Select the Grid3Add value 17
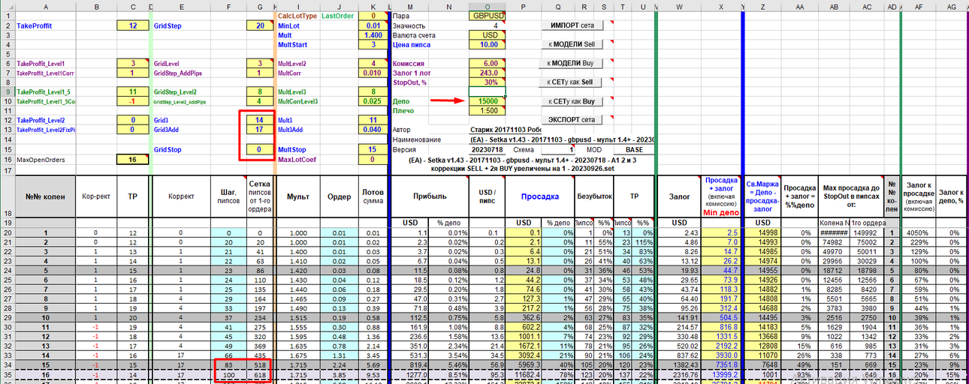Image resolution: width=969 pixels, height=384 pixels. pyautogui.click(x=261, y=130)
